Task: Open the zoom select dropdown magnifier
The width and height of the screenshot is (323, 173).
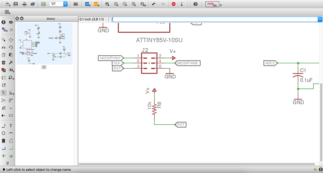Action: point(143,4)
